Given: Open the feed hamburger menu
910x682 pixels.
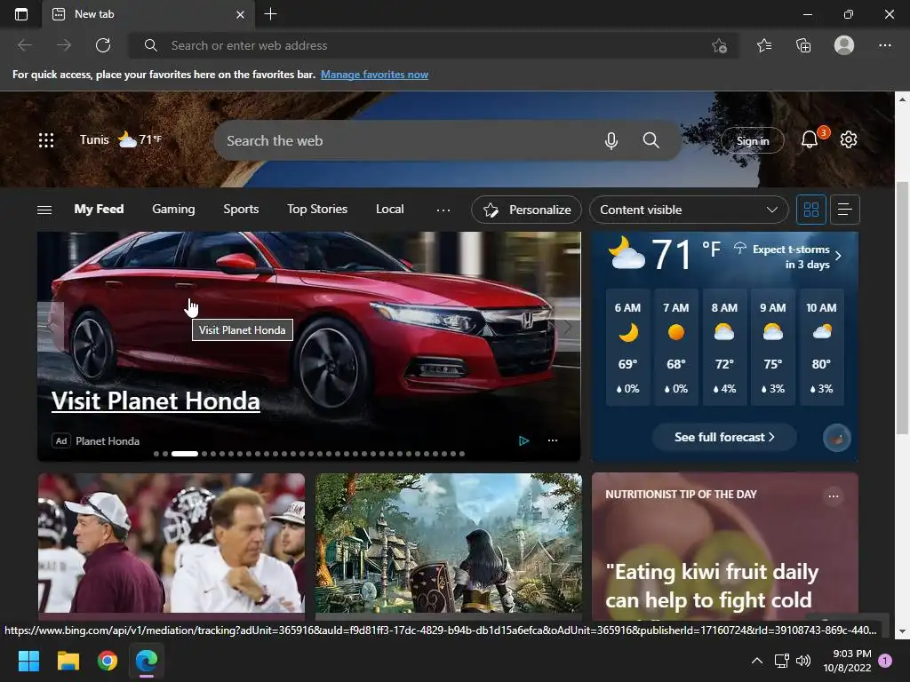Looking at the screenshot, I should [44, 210].
